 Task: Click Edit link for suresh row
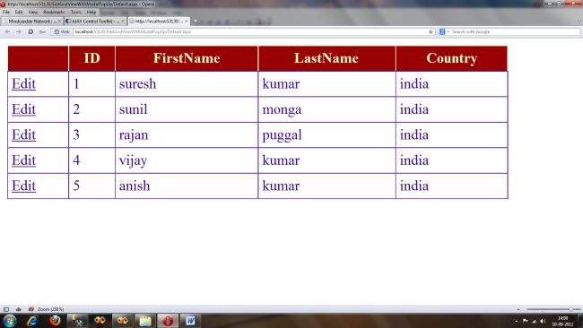(x=24, y=84)
